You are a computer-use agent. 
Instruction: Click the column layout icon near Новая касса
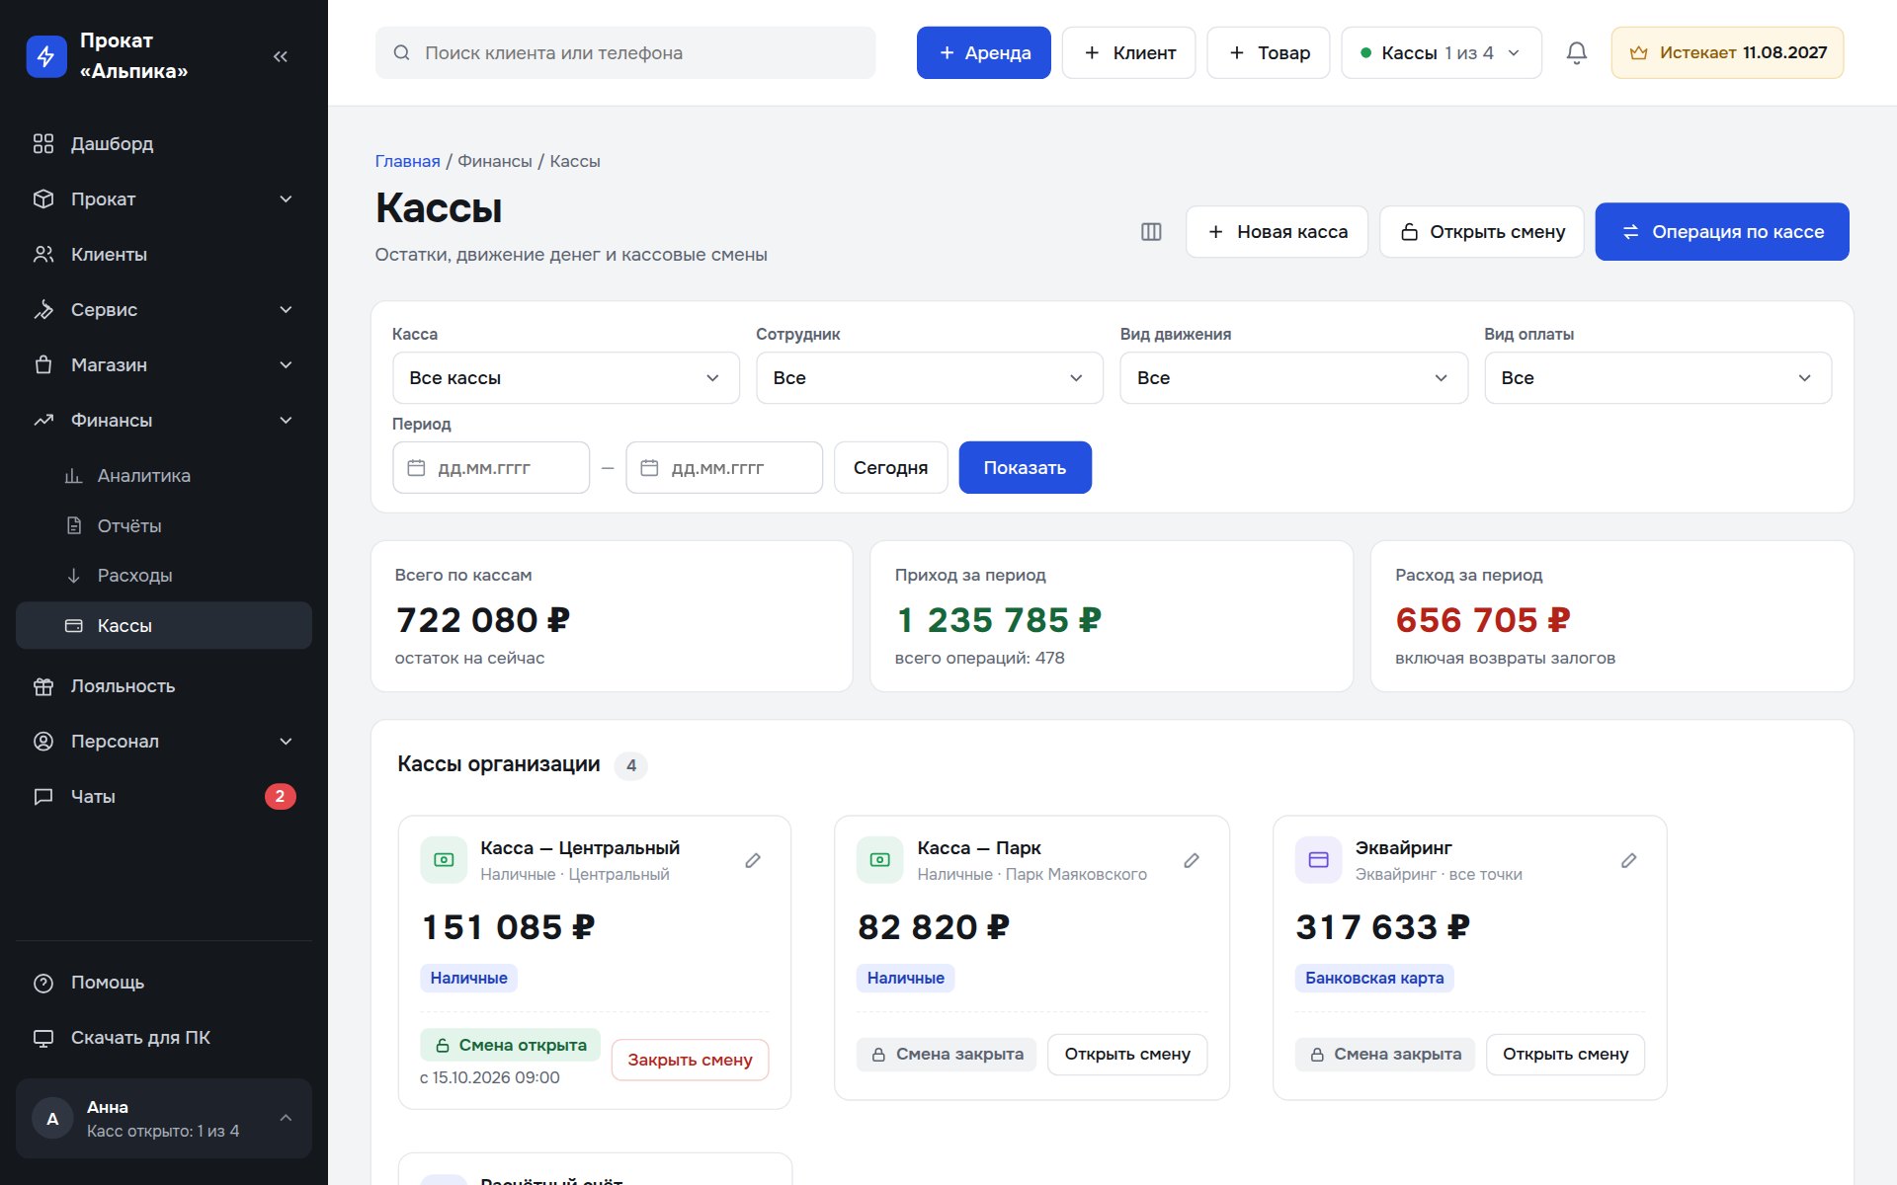coord(1151,232)
